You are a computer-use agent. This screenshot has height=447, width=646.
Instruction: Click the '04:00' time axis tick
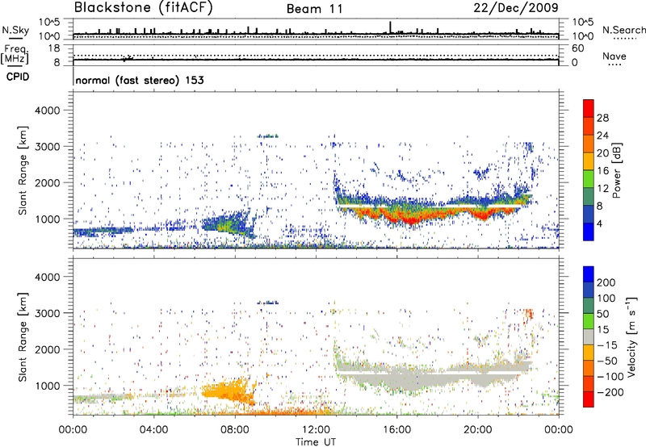pos(154,430)
